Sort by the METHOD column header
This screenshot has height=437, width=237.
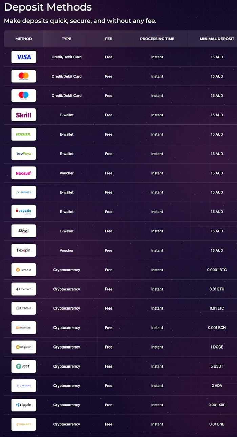pos(23,39)
